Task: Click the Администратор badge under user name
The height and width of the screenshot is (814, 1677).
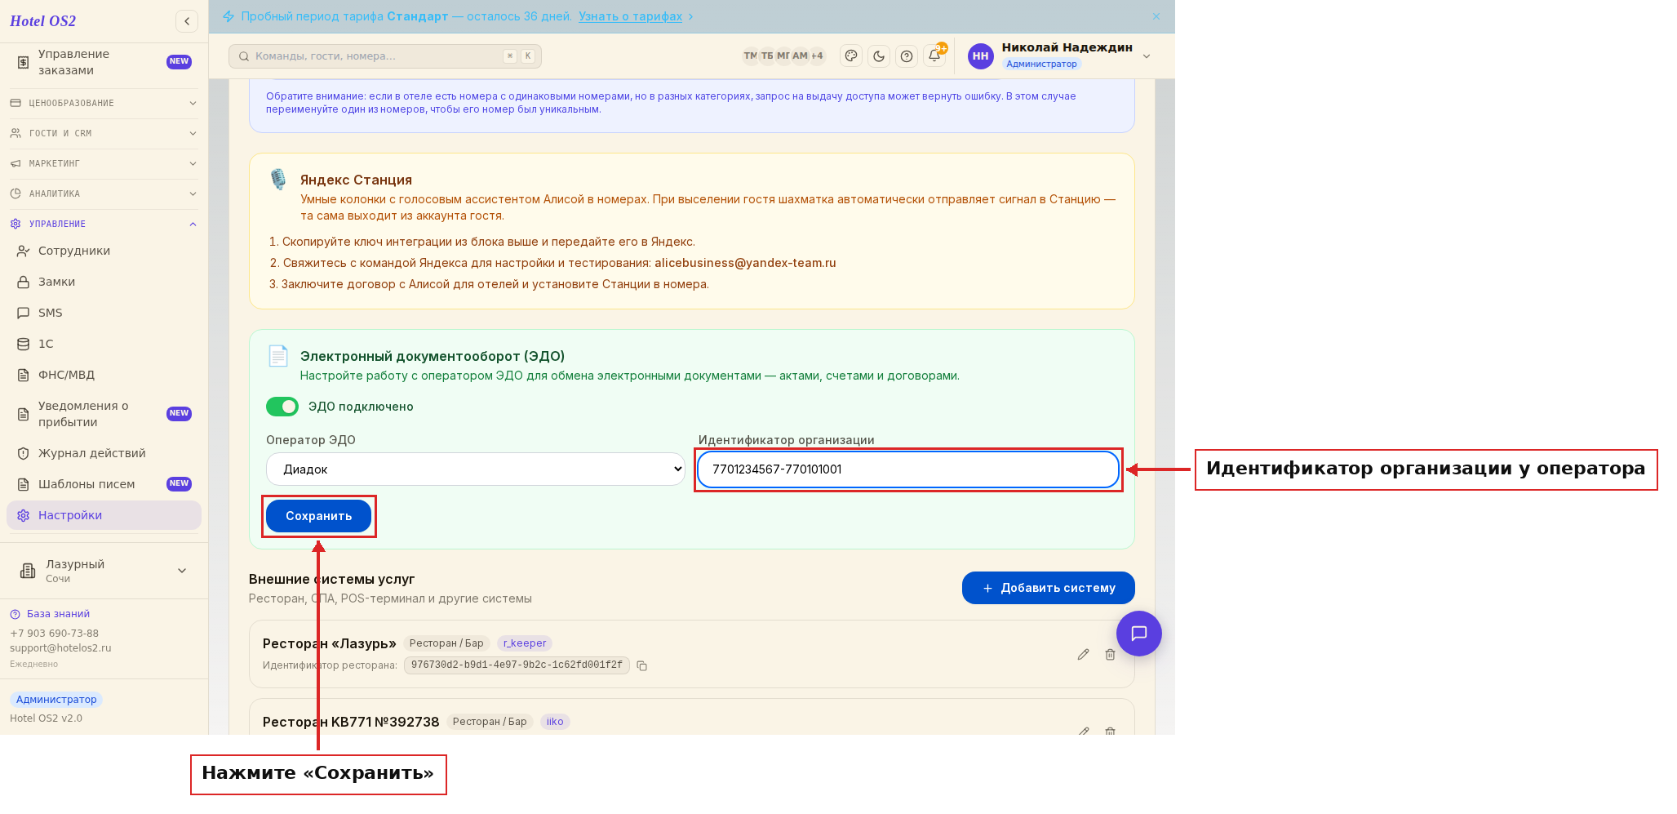Action: 1041,64
